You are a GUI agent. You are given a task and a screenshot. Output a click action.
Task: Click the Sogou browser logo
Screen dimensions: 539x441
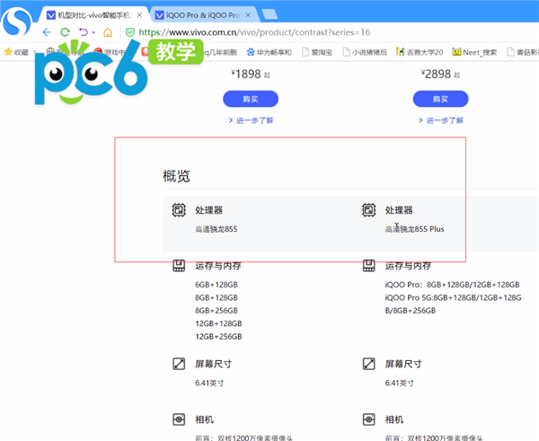pos(16,22)
